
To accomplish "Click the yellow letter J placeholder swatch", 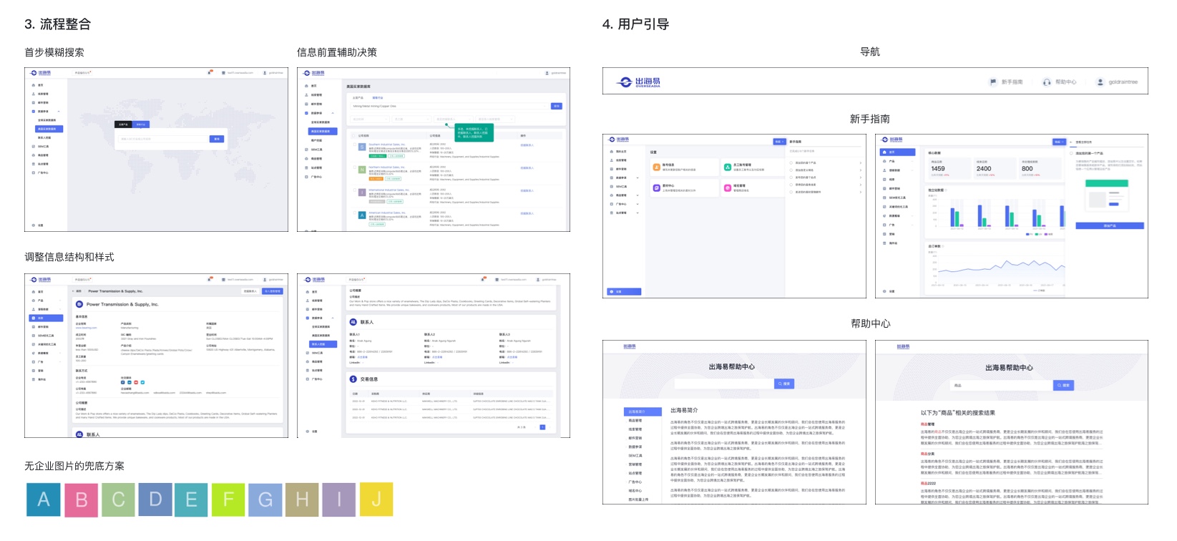I will click(x=376, y=499).
